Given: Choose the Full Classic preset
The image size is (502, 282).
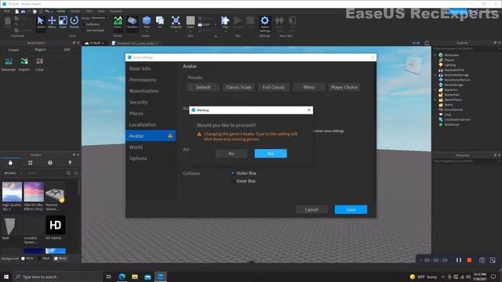Looking at the screenshot, I should pyautogui.click(x=274, y=87).
